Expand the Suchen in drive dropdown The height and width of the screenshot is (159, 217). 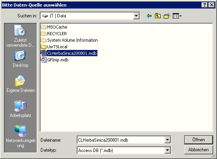point(136,16)
